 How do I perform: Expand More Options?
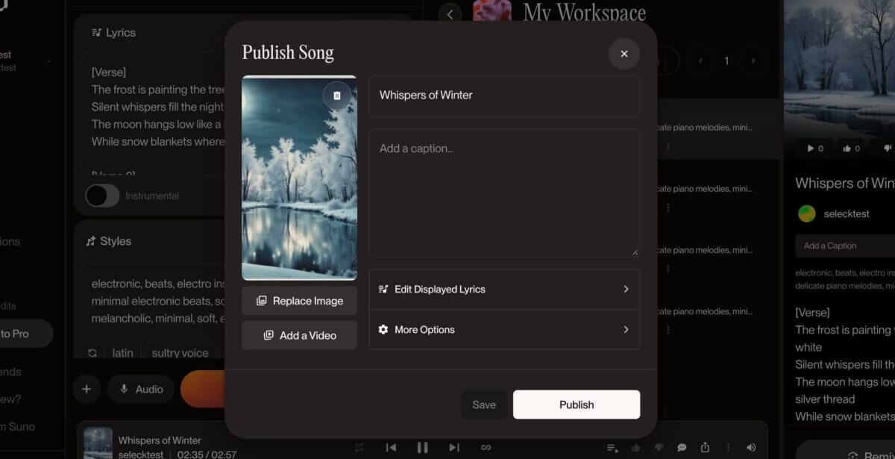pyautogui.click(x=504, y=329)
